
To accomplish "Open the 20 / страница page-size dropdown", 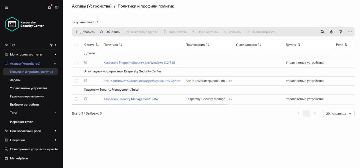I will (x=339, y=113).
